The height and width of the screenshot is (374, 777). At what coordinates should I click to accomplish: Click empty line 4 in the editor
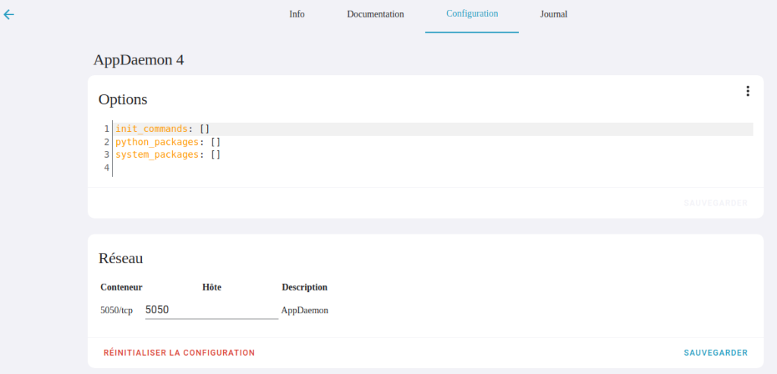coord(433,168)
